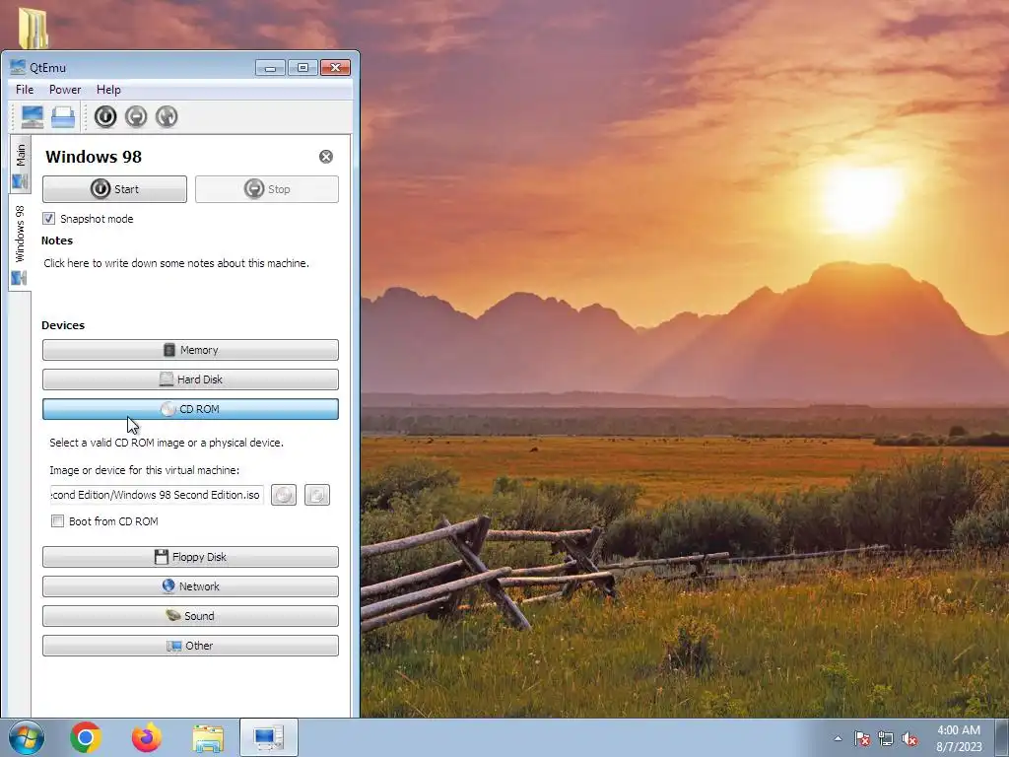The image size is (1009, 757).
Task: Select the Windows 98 side tab
Action: (20, 243)
